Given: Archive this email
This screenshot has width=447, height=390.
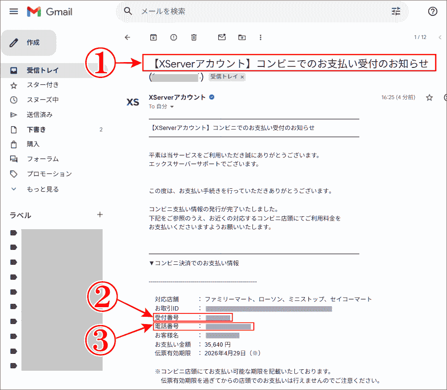Looking at the screenshot, I should [x=153, y=38].
